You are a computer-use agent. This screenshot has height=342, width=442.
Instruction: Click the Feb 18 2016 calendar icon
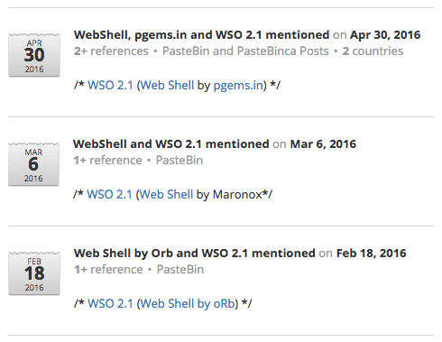tap(34, 273)
